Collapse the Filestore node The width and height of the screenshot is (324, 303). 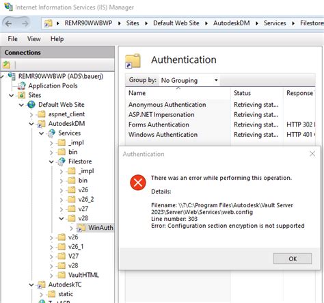click(x=51, y=161)
